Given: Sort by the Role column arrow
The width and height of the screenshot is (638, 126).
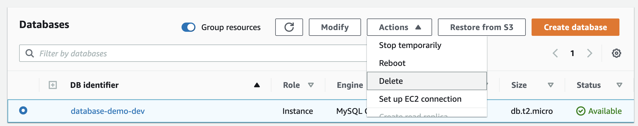Looking at the screenshot, I should 311,85.
